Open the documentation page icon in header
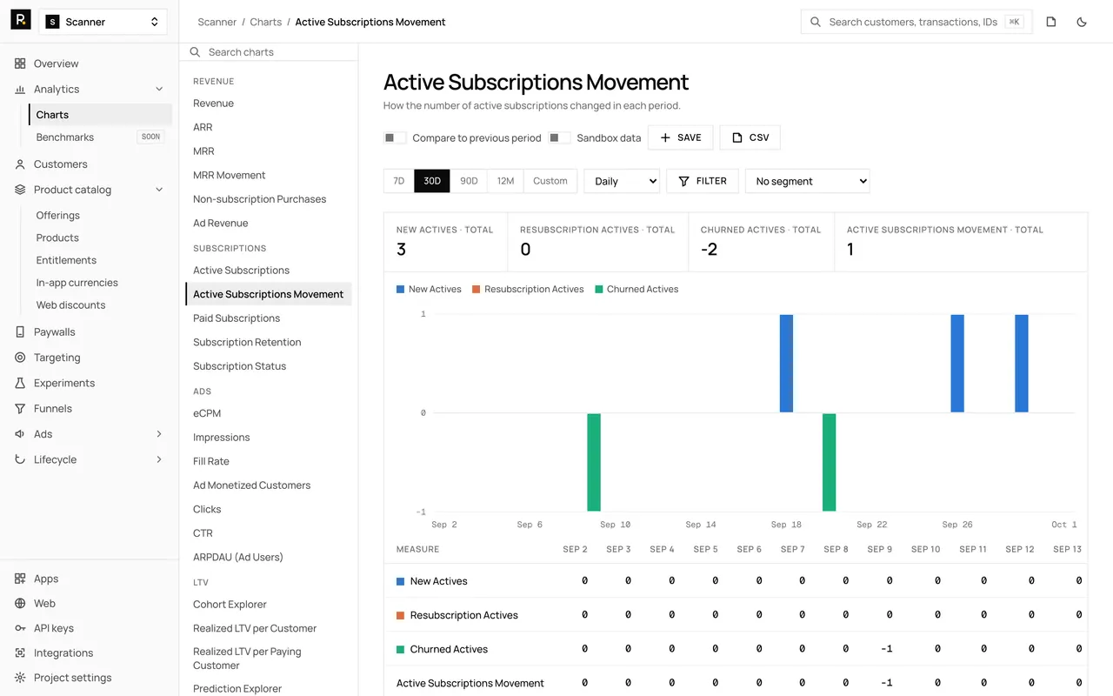The image size is (1113, 696). (1051, 22)
